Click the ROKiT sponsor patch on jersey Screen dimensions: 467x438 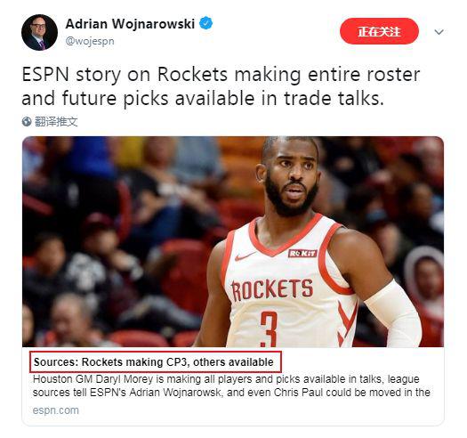[x=302, y=254]
